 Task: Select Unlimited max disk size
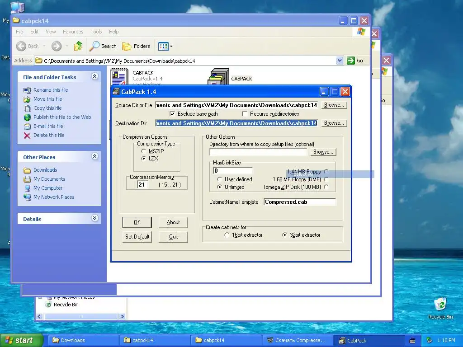click(x=219, y=187)
